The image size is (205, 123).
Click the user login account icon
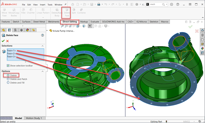tap(172, 4)
